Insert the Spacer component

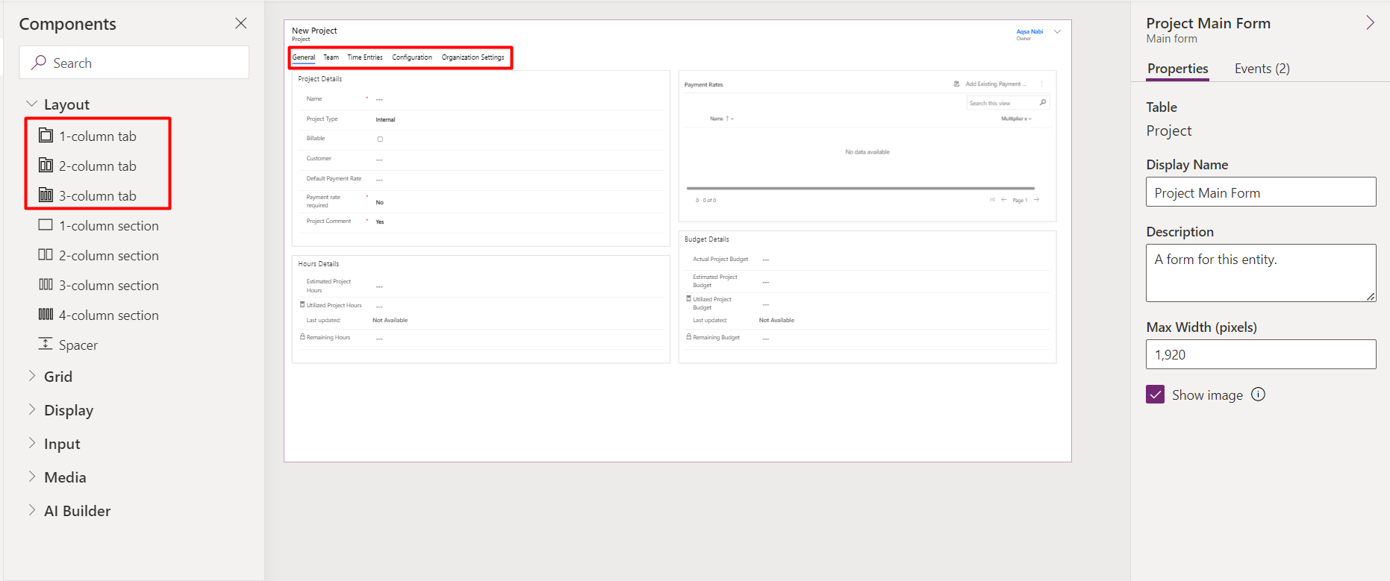pyautogui.click(x=78, y=345)
